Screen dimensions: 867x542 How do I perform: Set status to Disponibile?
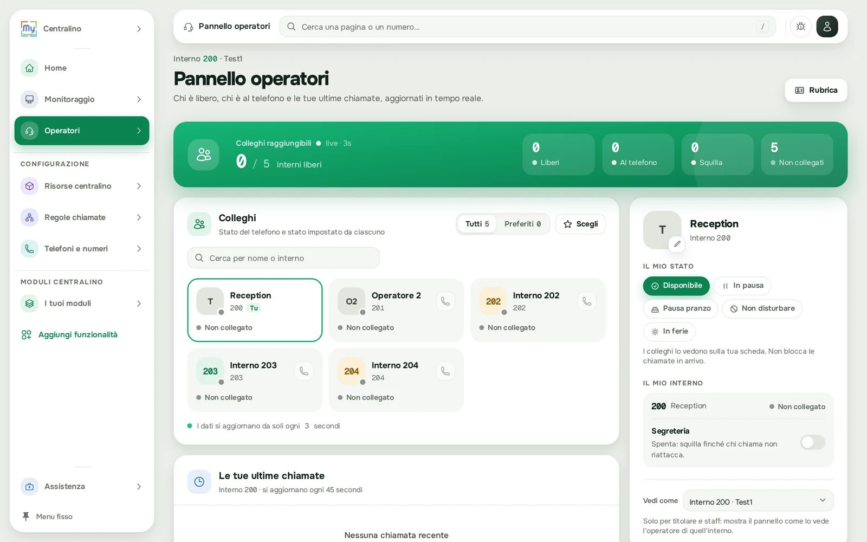(676, 286)
